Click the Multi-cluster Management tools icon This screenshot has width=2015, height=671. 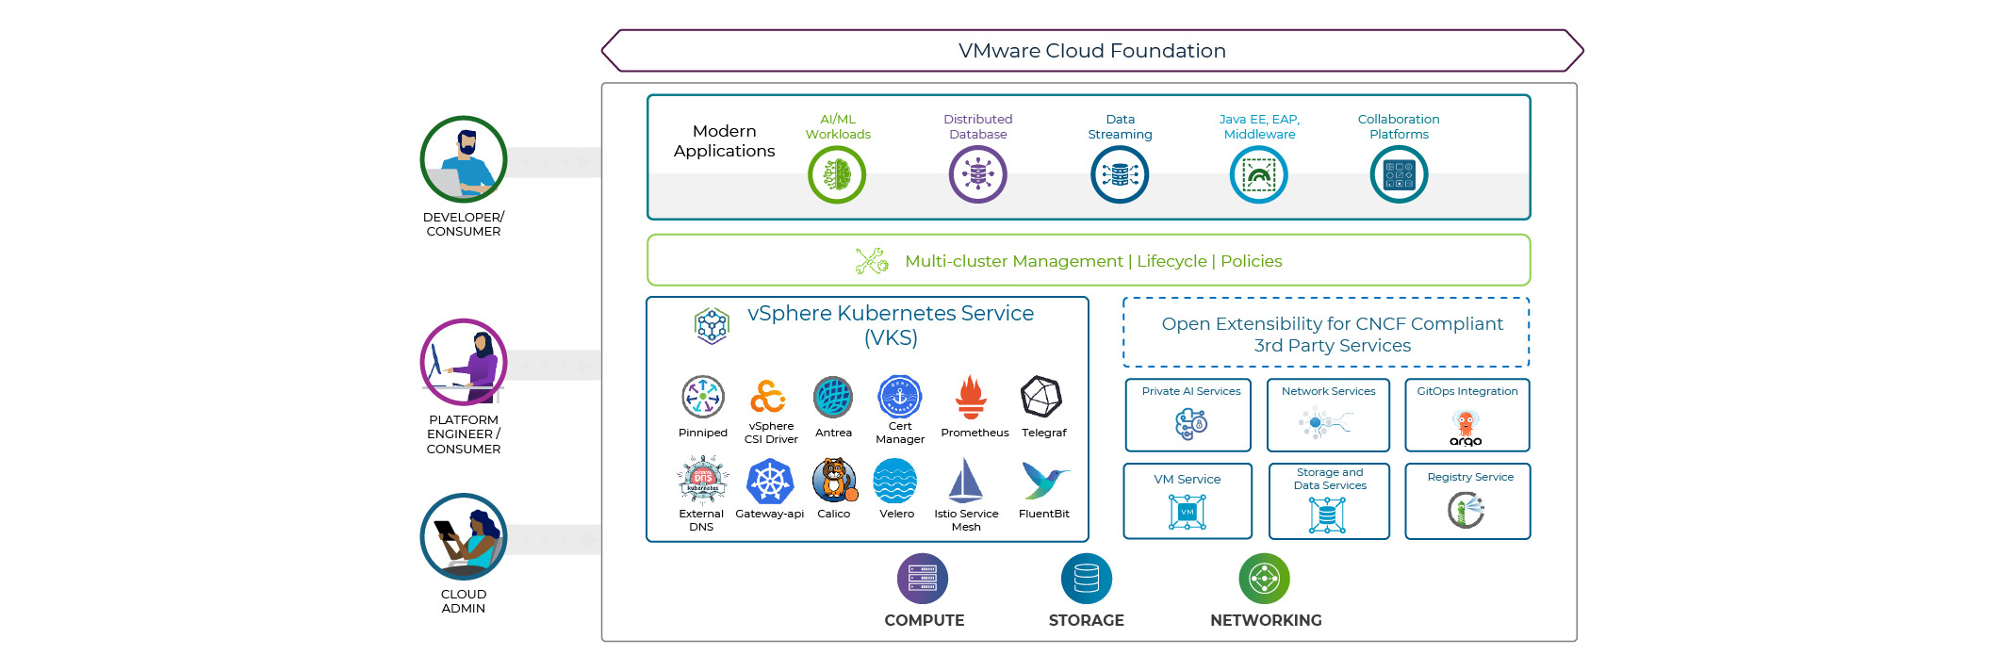tap(872, 261)
